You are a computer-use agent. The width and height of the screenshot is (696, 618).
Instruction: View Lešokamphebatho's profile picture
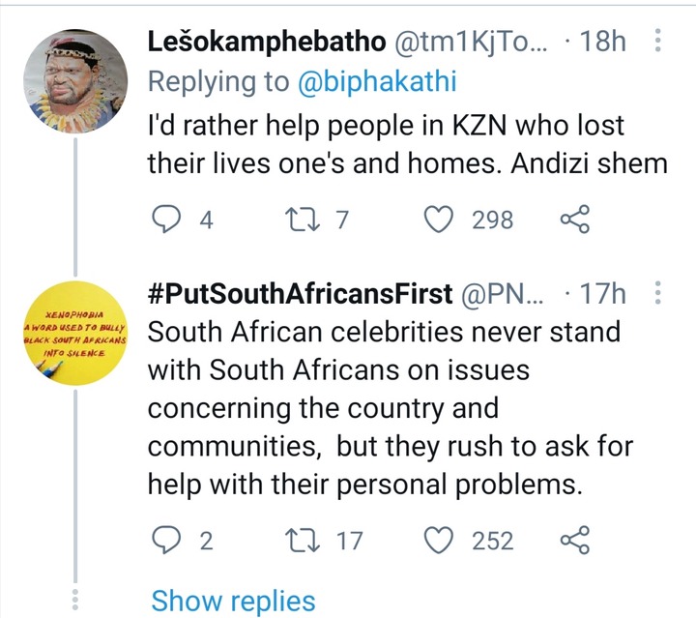[75, 81]
